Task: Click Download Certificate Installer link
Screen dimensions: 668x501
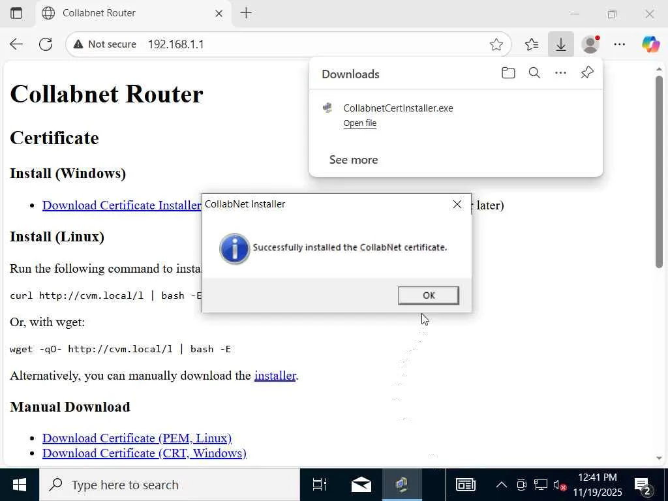Action: click(121, 205)
